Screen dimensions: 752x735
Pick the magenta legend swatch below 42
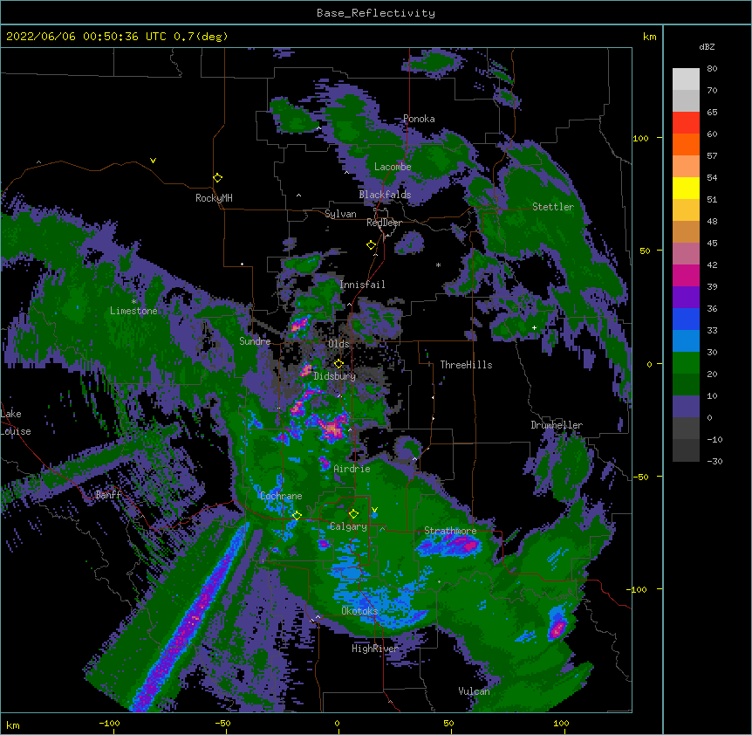tap(686, 275)
